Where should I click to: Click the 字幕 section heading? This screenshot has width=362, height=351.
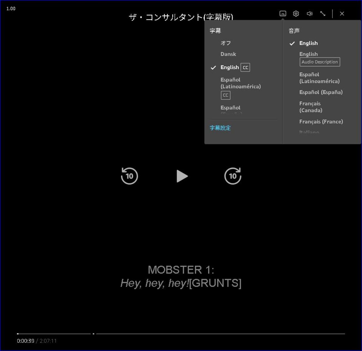pos(215,31)
